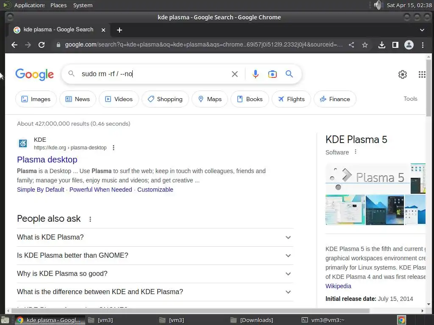Click the vertical page scrollbar

point(428,88)
